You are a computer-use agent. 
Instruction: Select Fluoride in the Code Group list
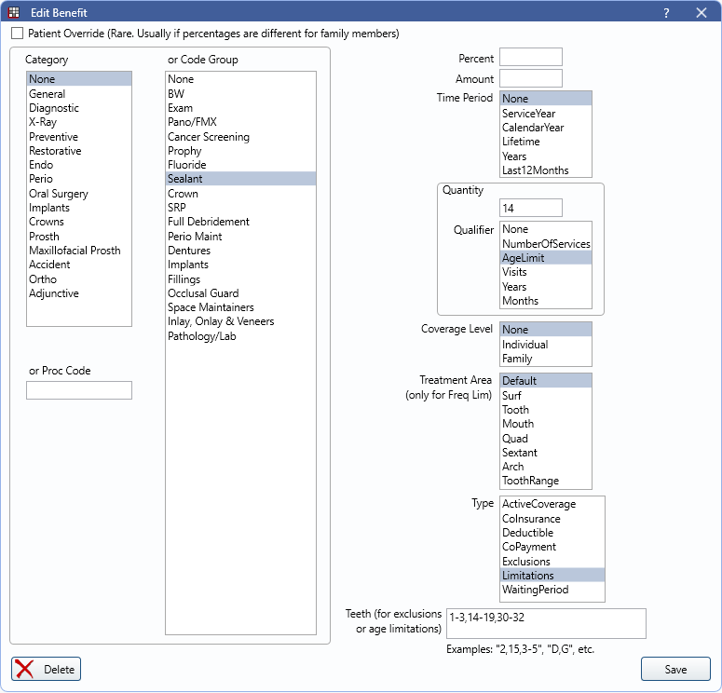coord(186,165)
